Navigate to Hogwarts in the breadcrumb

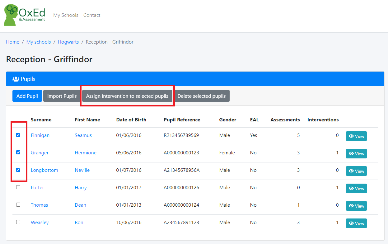point(68,42)
